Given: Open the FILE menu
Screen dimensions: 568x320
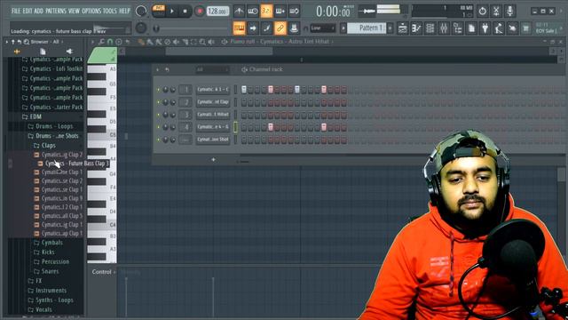Looking at the screenshot, I should (16, 11).
